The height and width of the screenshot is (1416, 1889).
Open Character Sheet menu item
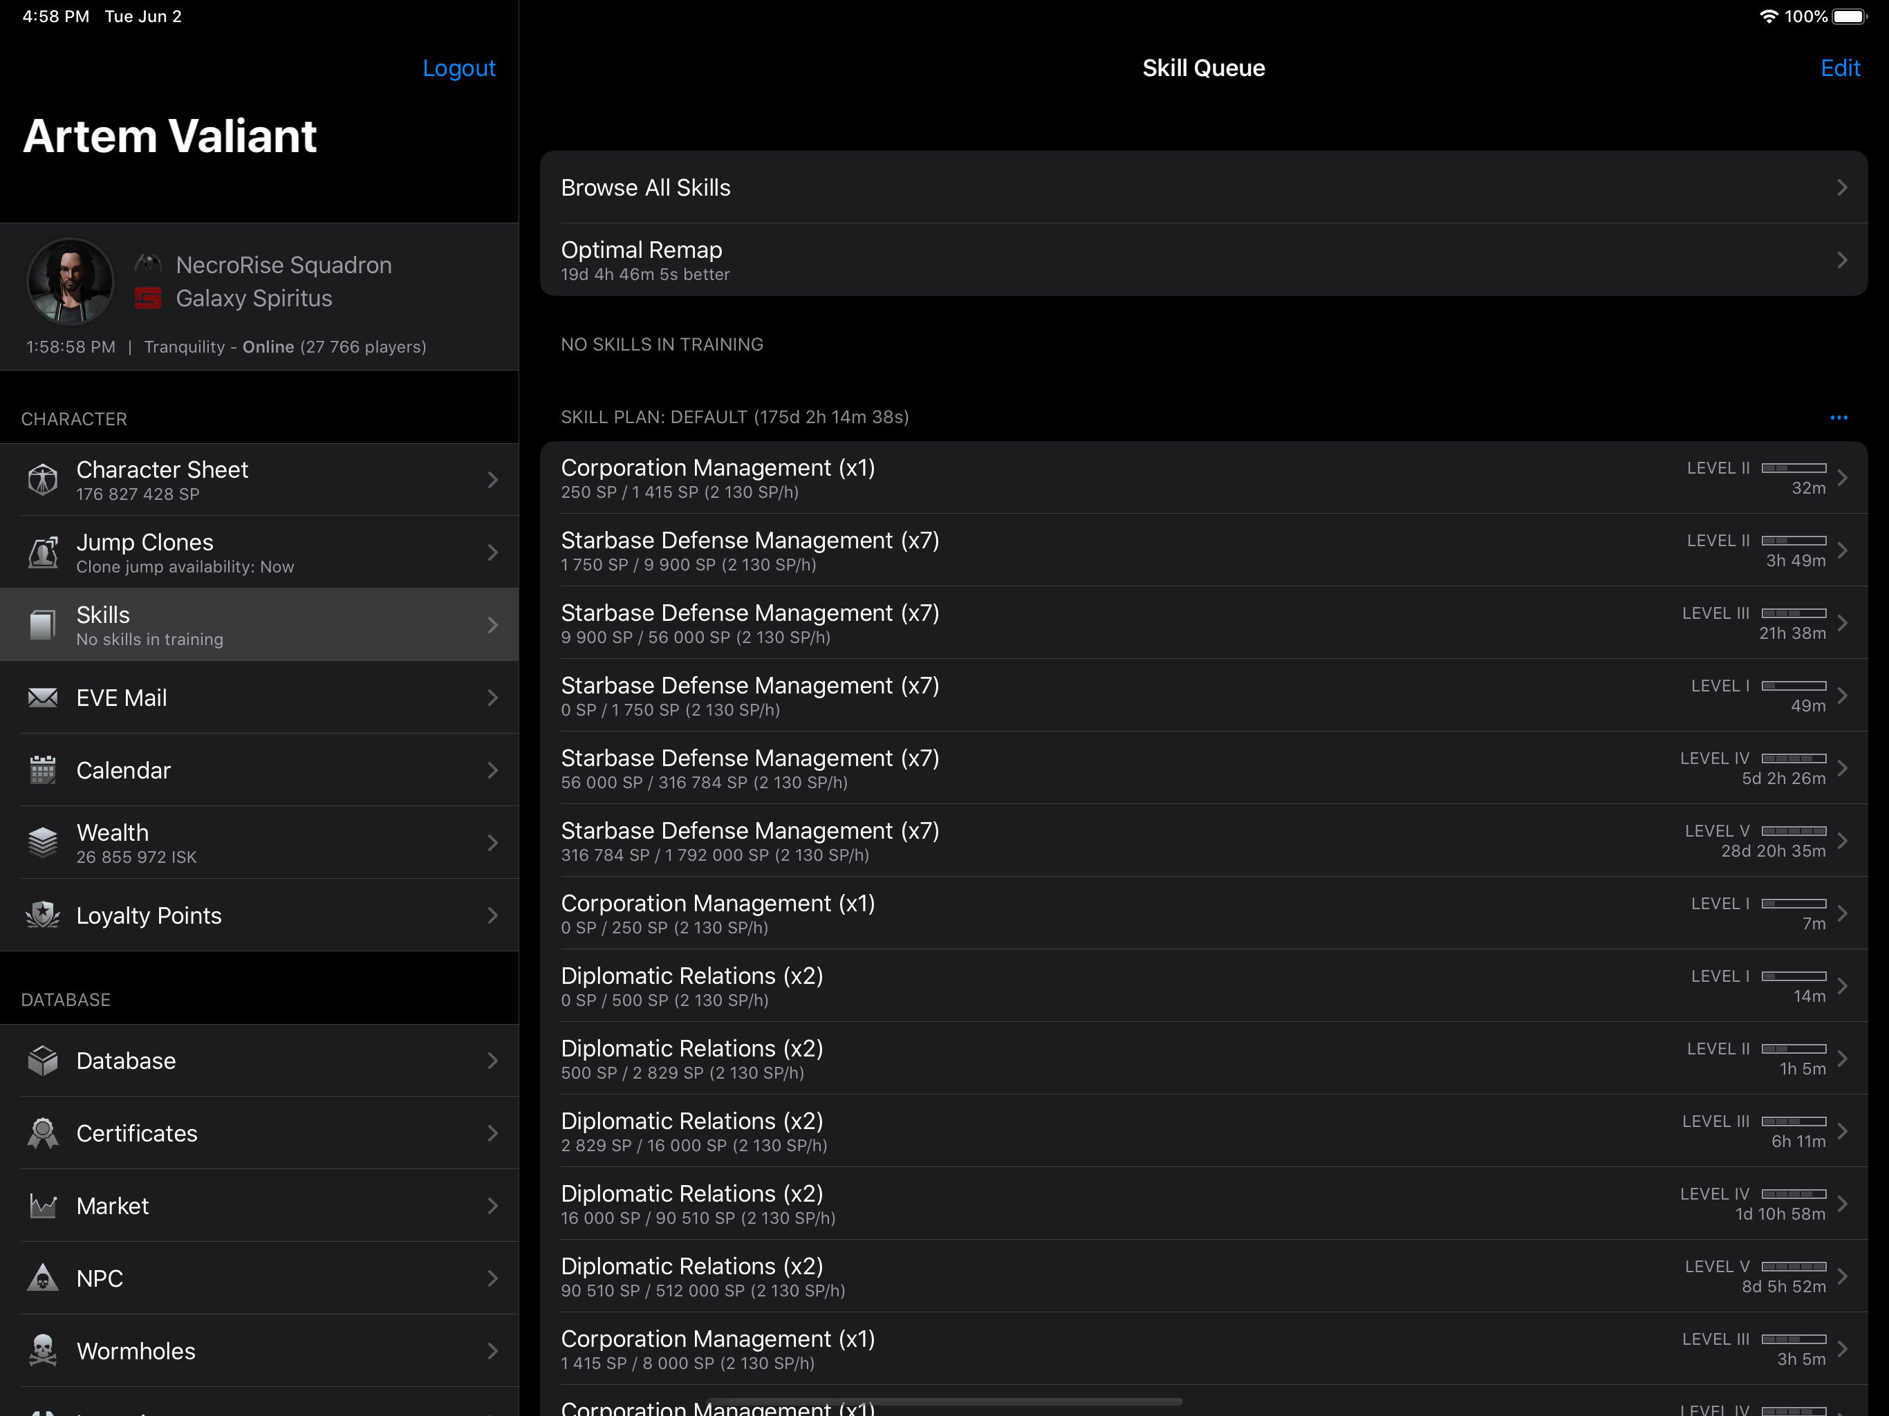click(x=259, y=479)
